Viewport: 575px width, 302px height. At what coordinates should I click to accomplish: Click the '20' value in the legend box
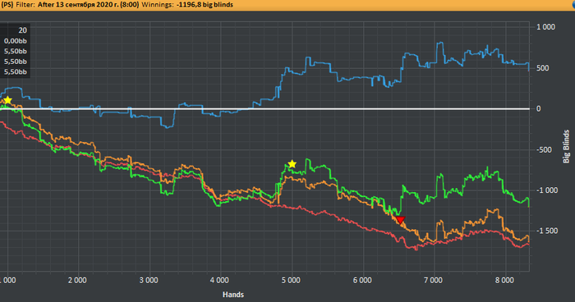point(23,30)
